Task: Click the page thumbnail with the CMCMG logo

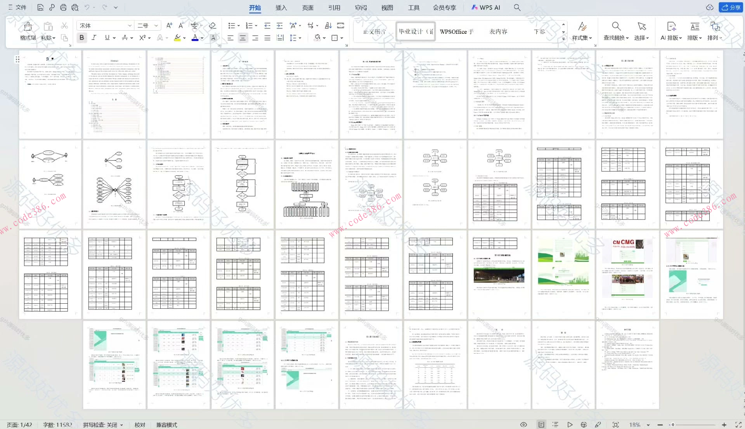Action: (x=627, y=274)
